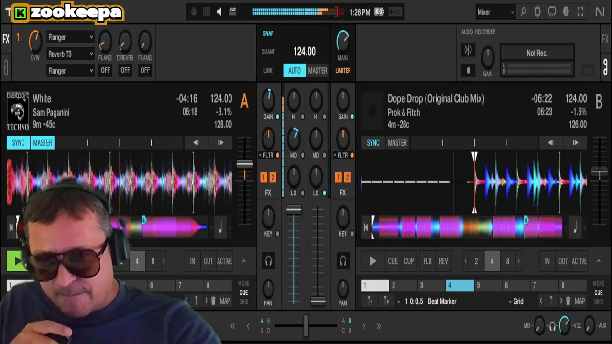Enable FLX flux mode on Deck B

point(427,261)
